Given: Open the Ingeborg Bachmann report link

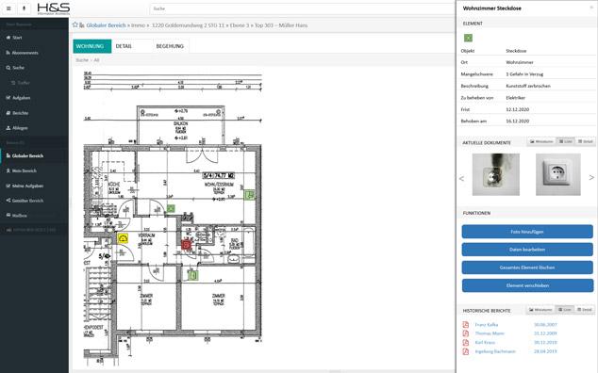Looking at the screenshot, I should (495, 351).
